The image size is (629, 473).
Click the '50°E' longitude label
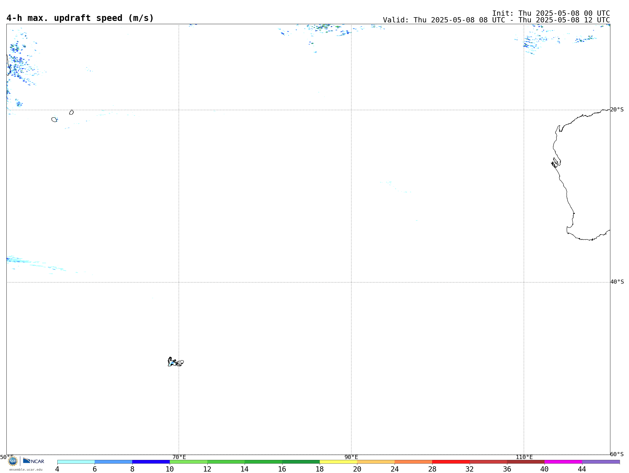[7, 457]
